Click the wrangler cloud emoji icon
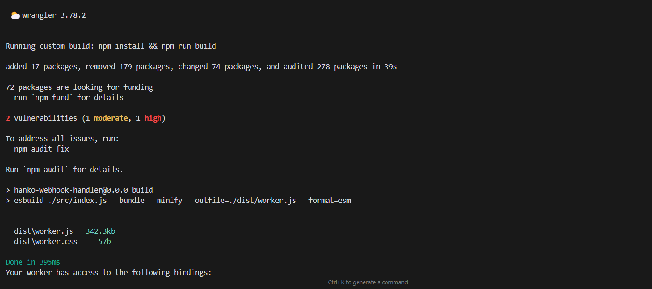The height and width of the screenshot is (289, 652). coord(15,15)
